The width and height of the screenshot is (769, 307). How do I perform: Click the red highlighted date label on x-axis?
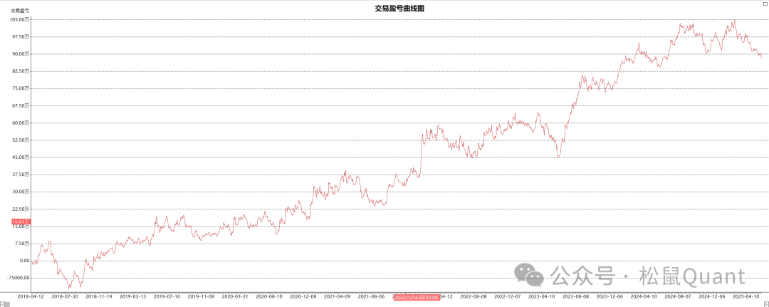[417, 296]
